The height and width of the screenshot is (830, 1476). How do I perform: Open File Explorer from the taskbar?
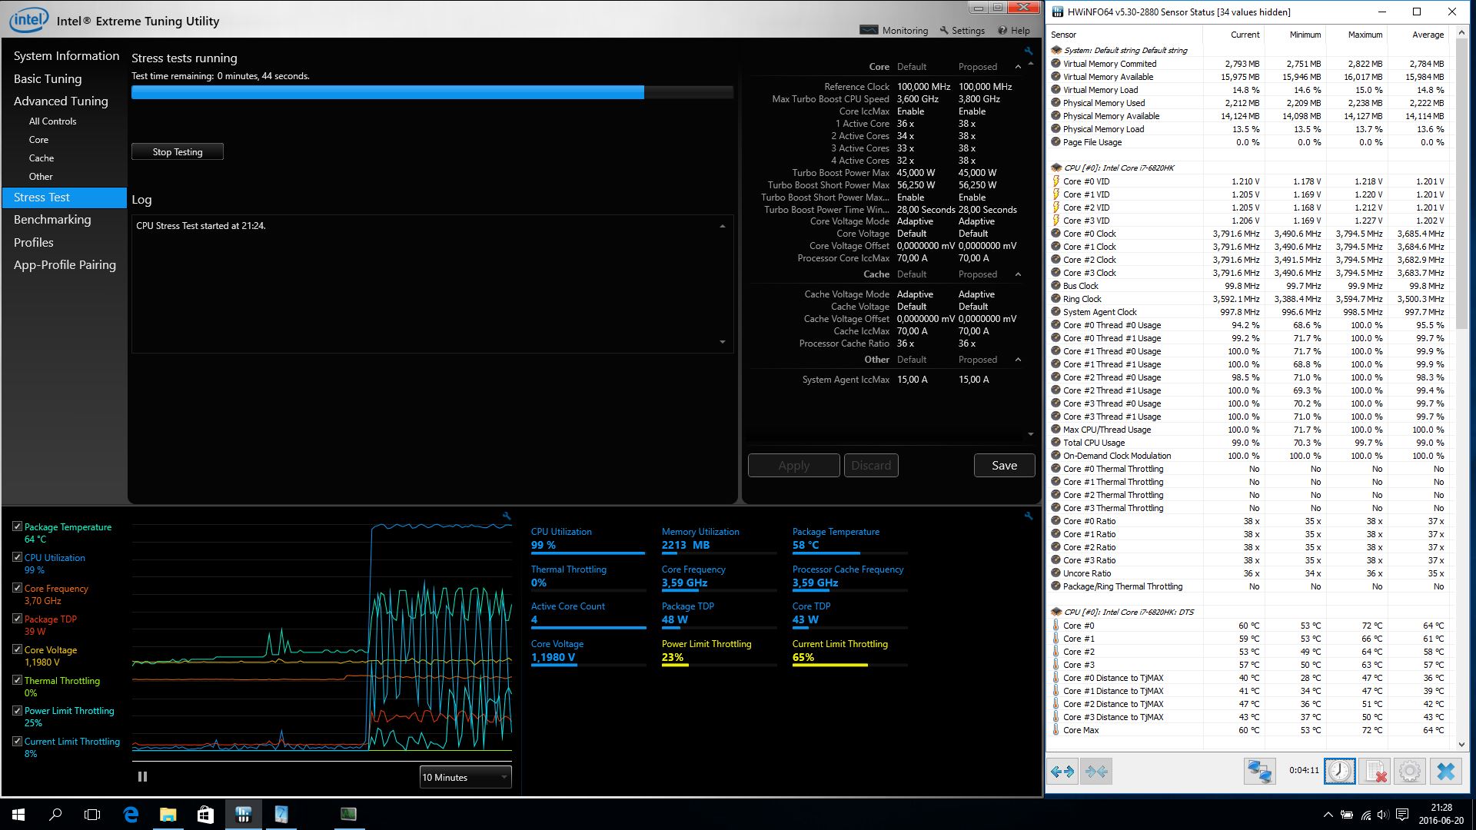click(x=168, y=815)
